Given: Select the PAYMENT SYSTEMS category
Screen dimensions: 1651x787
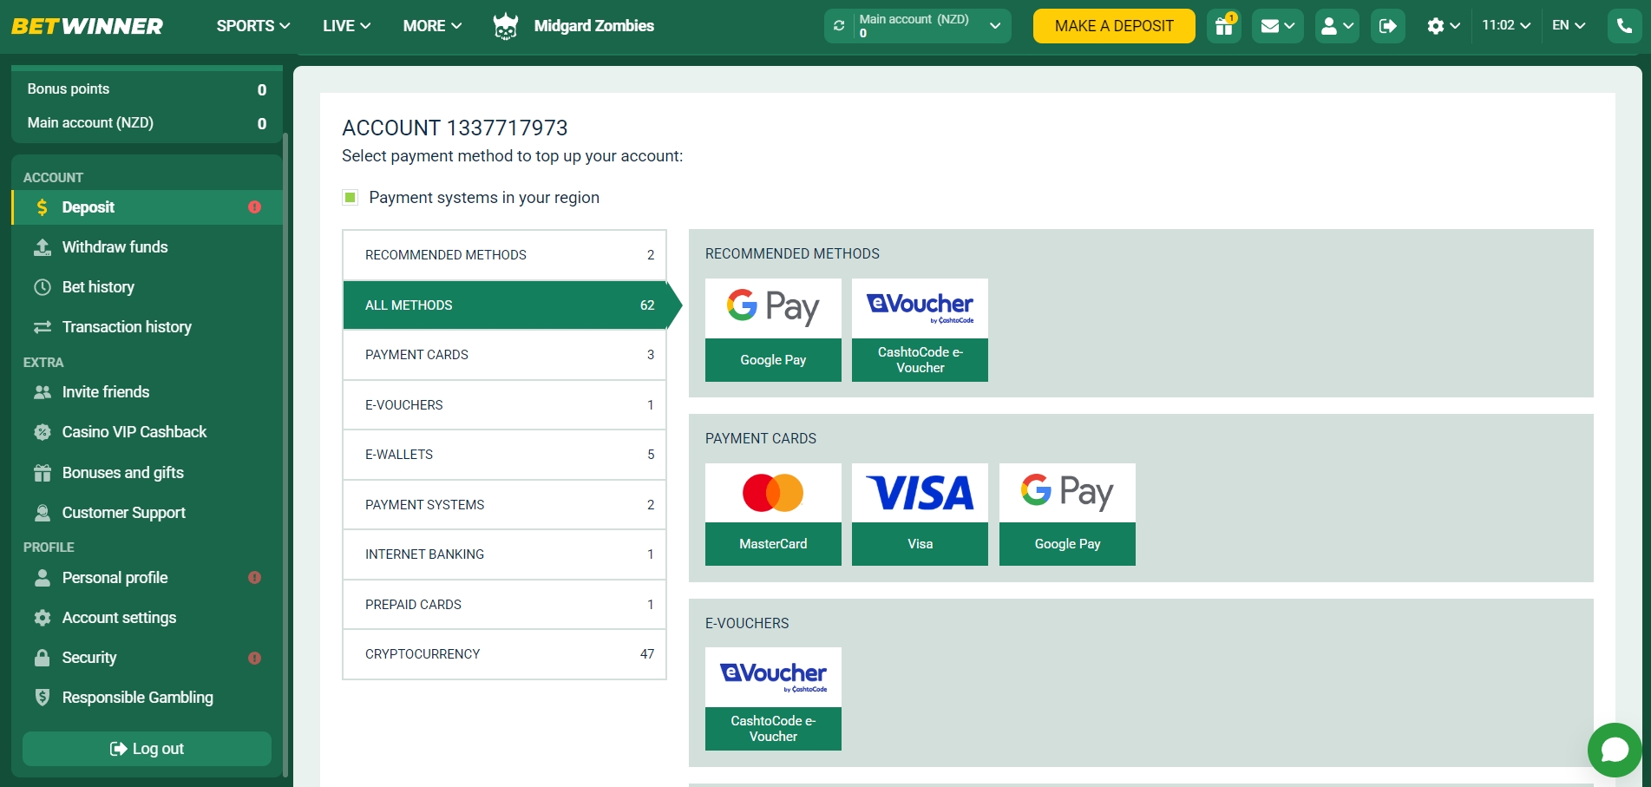Looking at the screenshot, I should click(504, 505).
